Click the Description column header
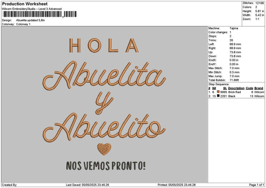 coord(236,88)
